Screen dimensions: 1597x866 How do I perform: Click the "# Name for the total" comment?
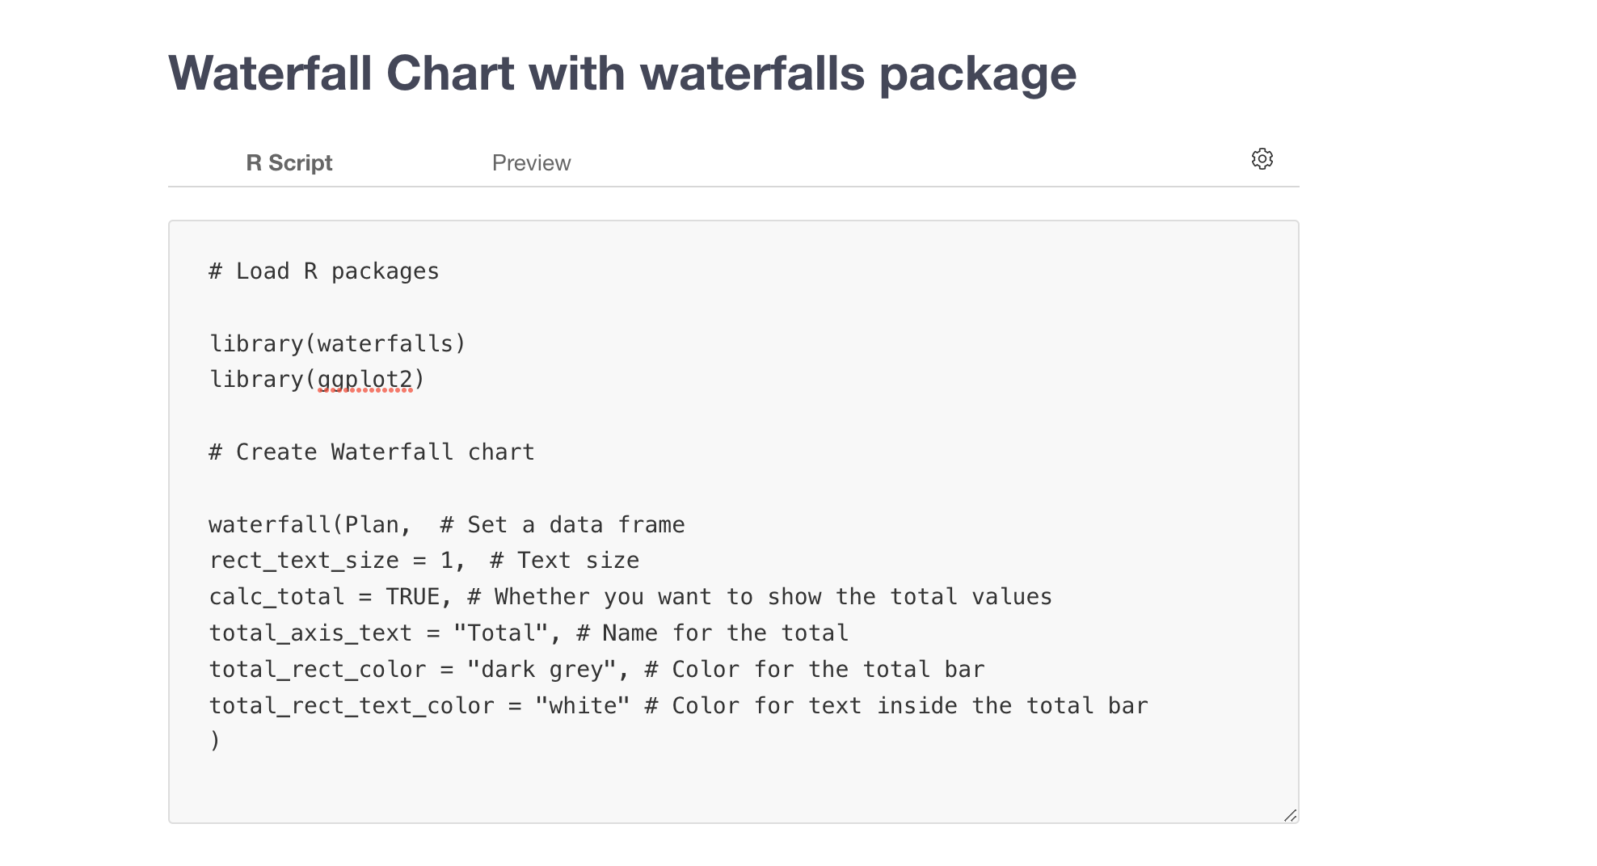tap(712, 633)
